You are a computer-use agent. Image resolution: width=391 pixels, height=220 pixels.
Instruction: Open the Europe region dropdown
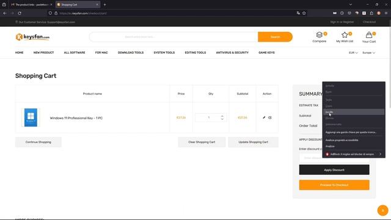coord(368,53)
